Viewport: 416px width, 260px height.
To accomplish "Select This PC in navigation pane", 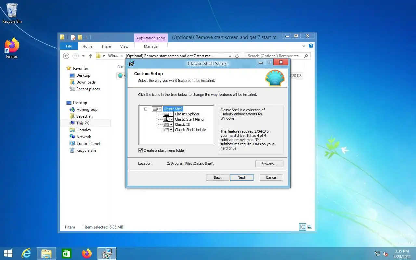I will pyautogui.click(x=83, y=123).
